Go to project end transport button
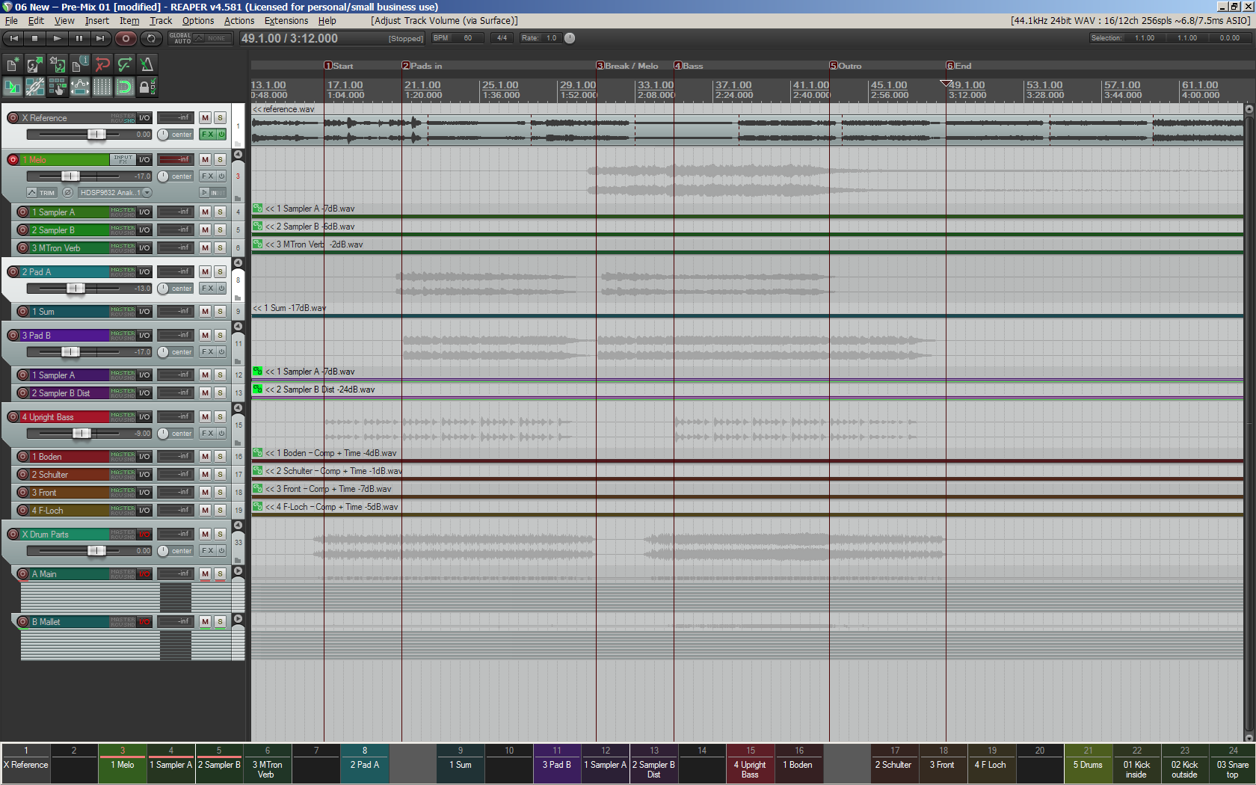This screenshot has width=1256, height=785. click(100, 38)
